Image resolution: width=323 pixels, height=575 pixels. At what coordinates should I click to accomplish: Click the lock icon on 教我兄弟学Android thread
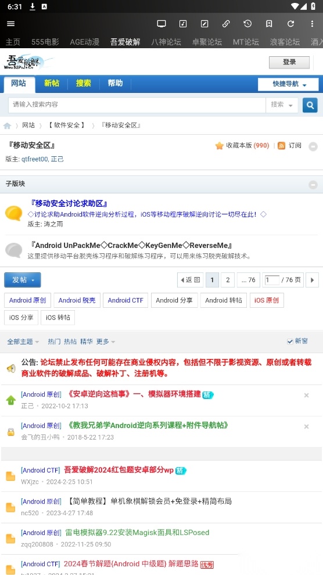[x=11, y=432]
